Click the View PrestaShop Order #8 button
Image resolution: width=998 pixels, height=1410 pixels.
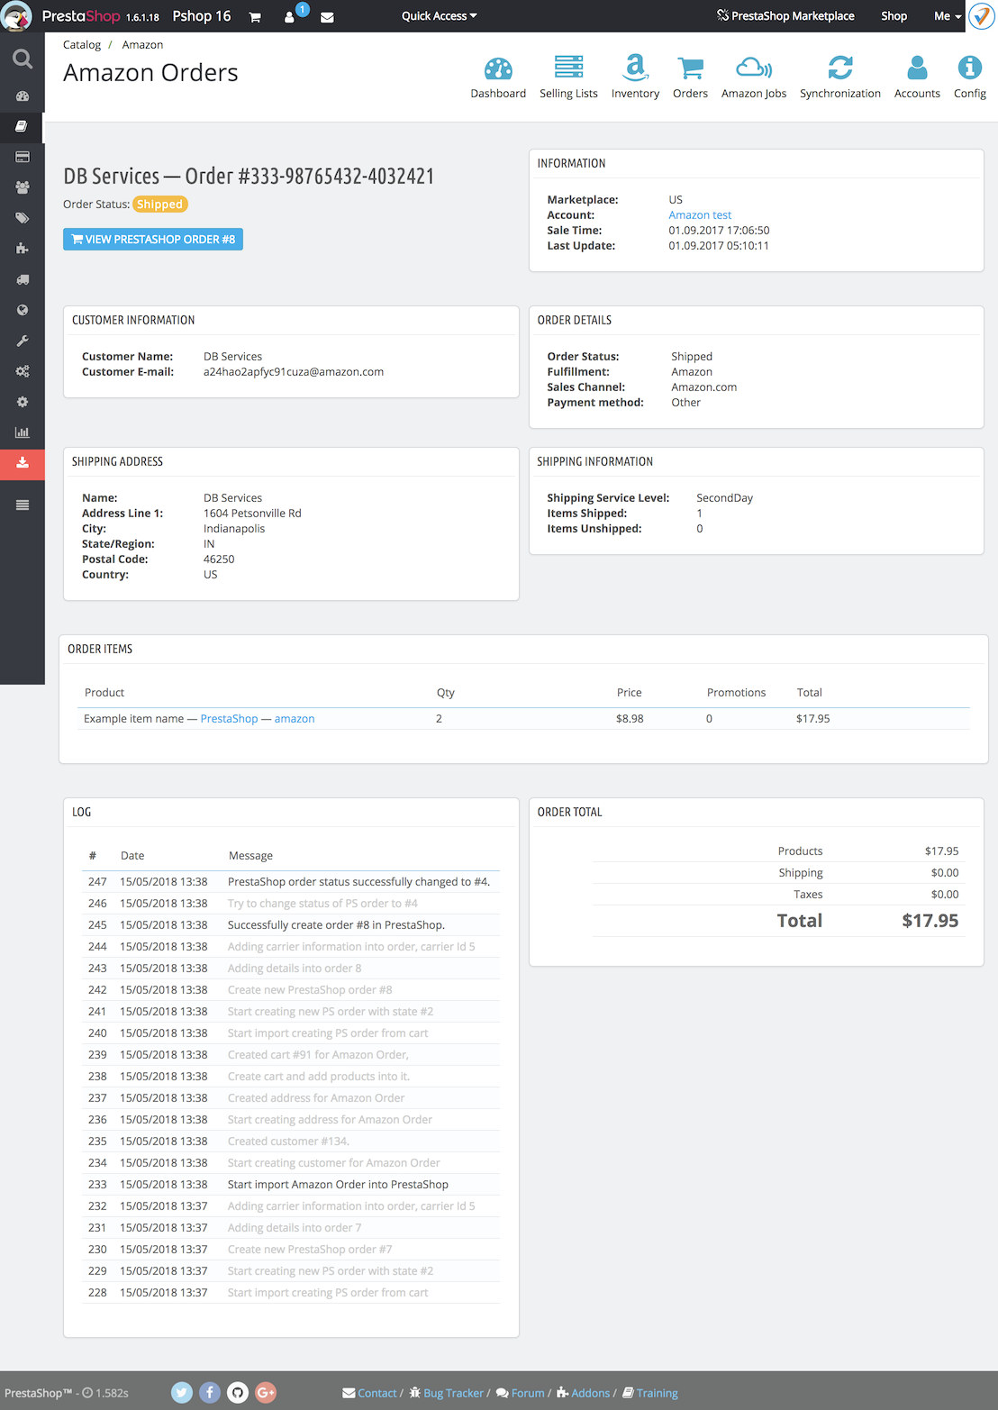click(153, 240)
